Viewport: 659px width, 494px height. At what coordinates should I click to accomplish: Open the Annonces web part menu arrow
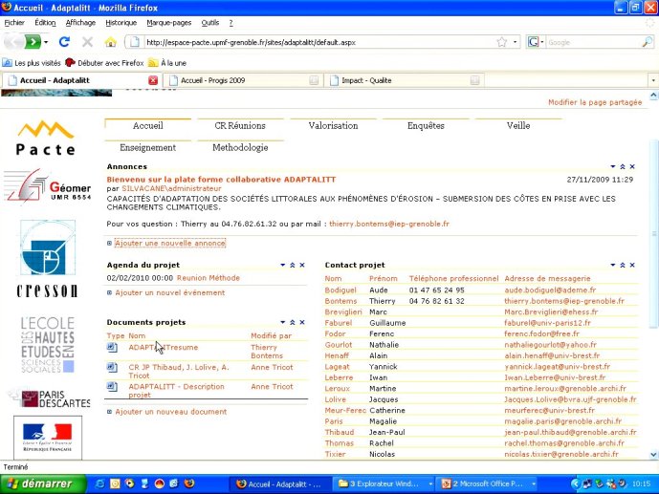pos(613,166)
